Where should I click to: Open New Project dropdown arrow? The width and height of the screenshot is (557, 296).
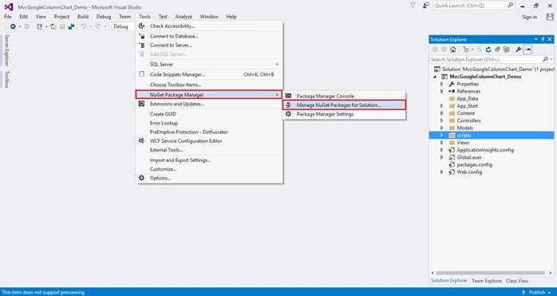(46, 26)
